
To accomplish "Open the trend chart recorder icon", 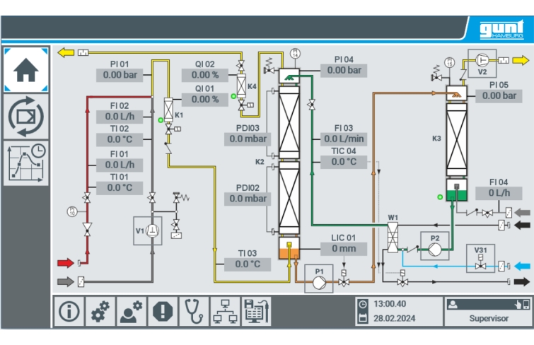I will 26,163.
